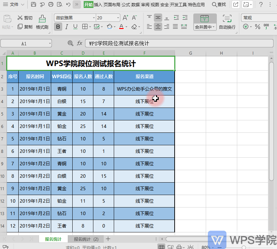
Task: Click the distributed alignment icon
Action: tap(184, 27)
